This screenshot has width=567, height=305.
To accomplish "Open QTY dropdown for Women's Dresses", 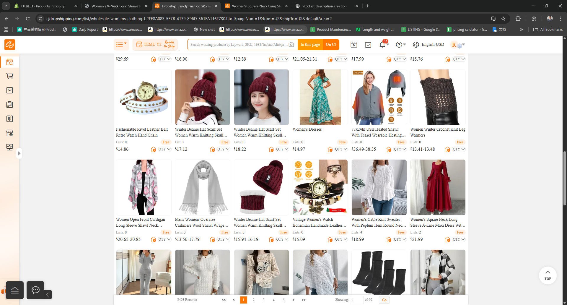I will click(x=341, y=149).
